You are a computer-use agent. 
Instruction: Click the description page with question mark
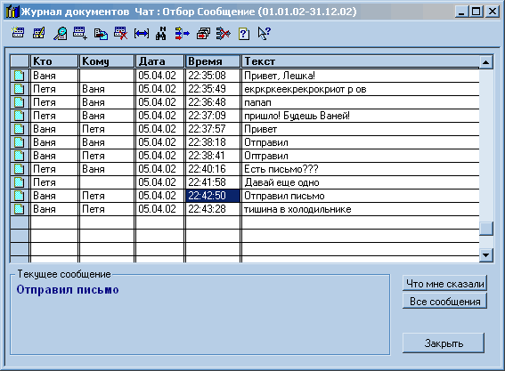pos(244,34)
